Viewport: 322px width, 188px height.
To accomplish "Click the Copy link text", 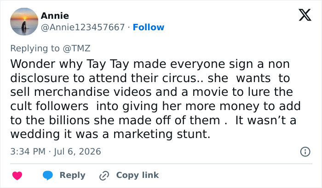I will point(138,175).
